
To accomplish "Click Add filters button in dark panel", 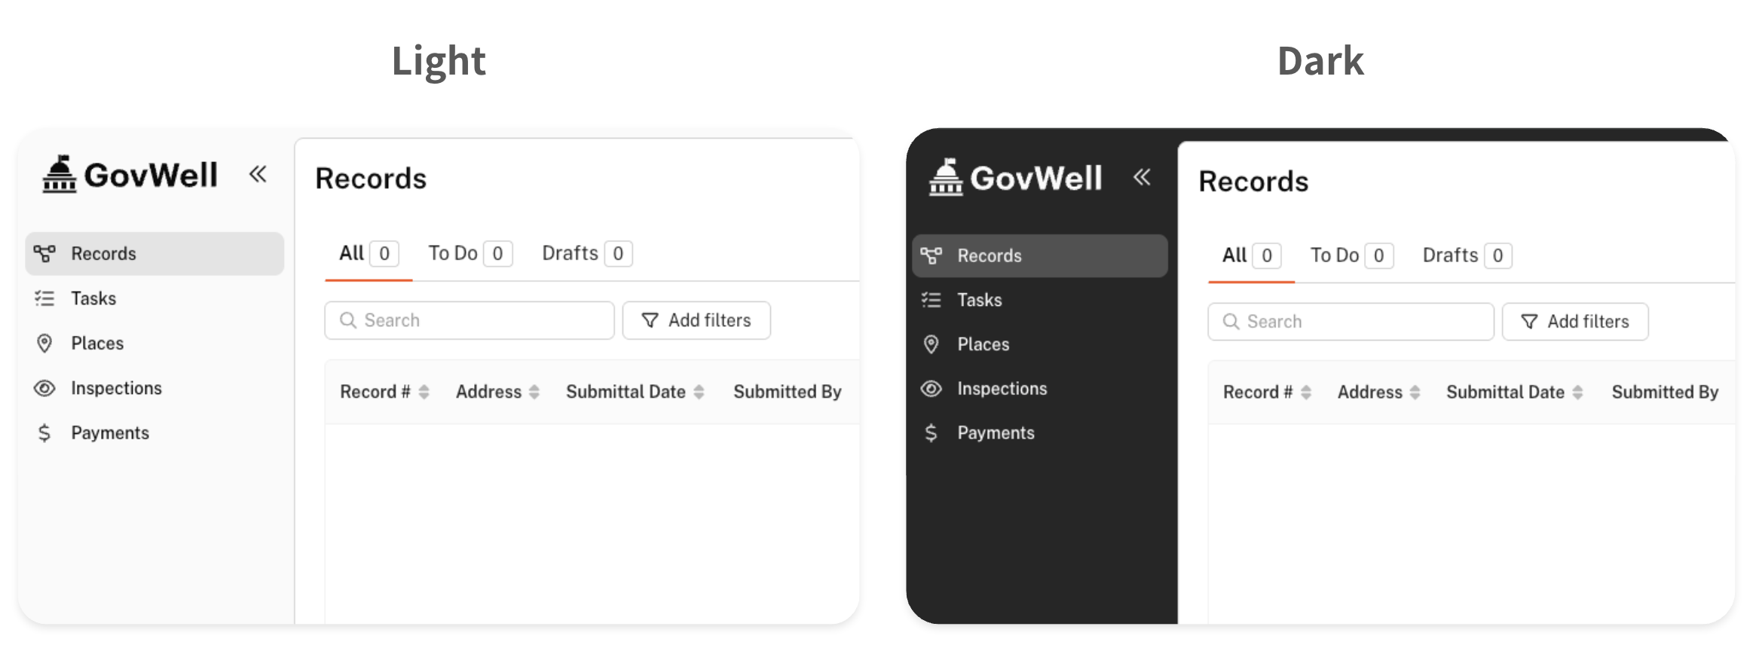I will [1575, 322].
